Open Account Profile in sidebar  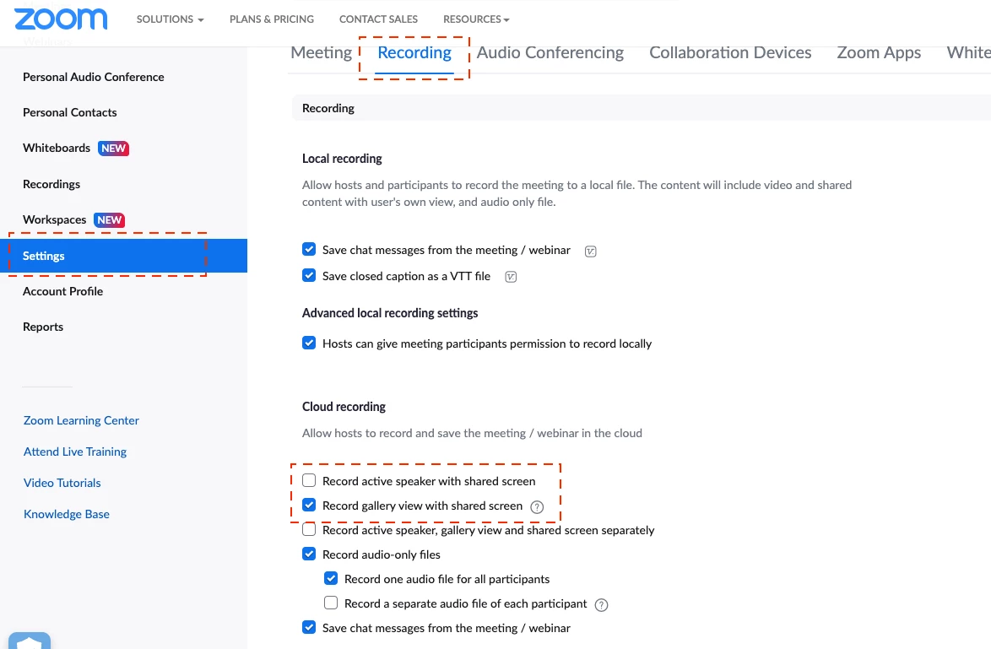click(62, 291)
